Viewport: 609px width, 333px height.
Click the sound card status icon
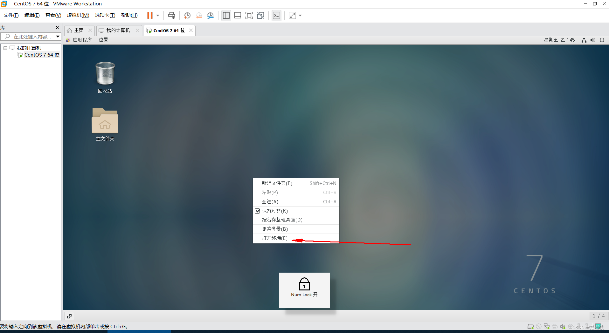pyautogui.click(x=563, y=327)
